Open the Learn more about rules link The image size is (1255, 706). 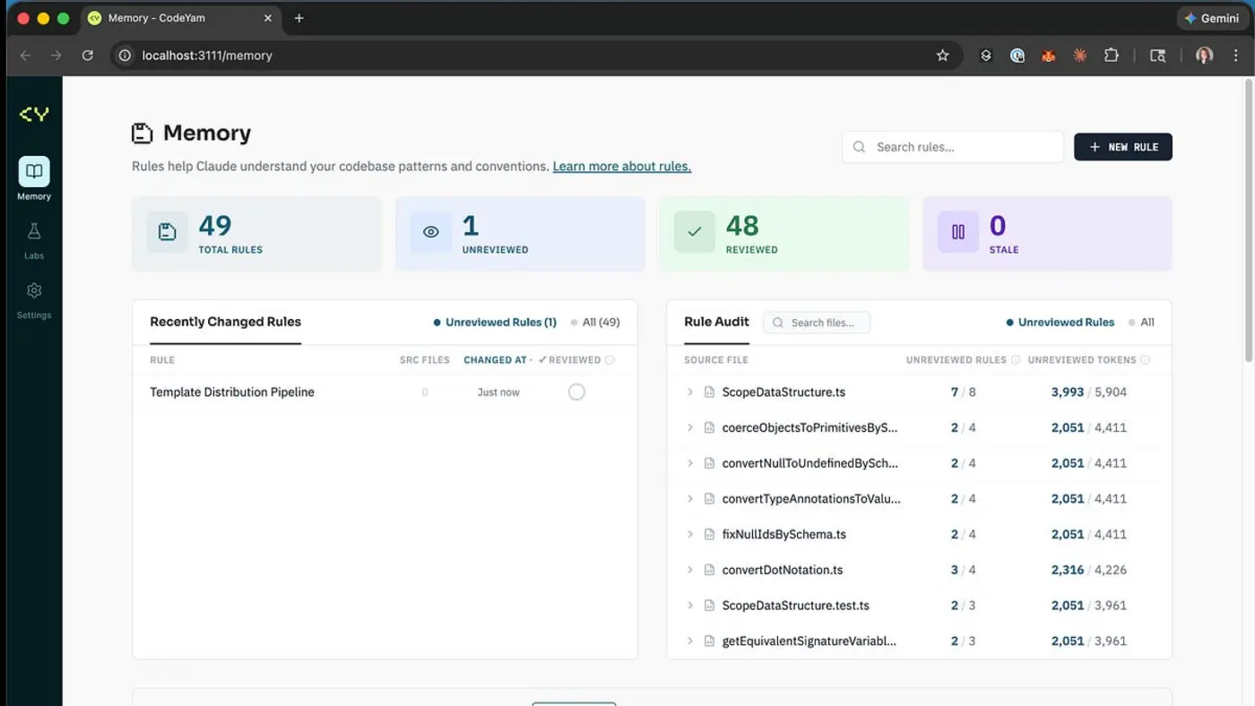click(621, 166)
